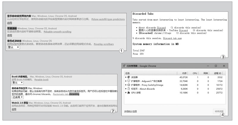Open the 自动舍弃标签页 已启用 dropdown
Viewport: 238px width, 125px height.
click(x=18, y=97)
